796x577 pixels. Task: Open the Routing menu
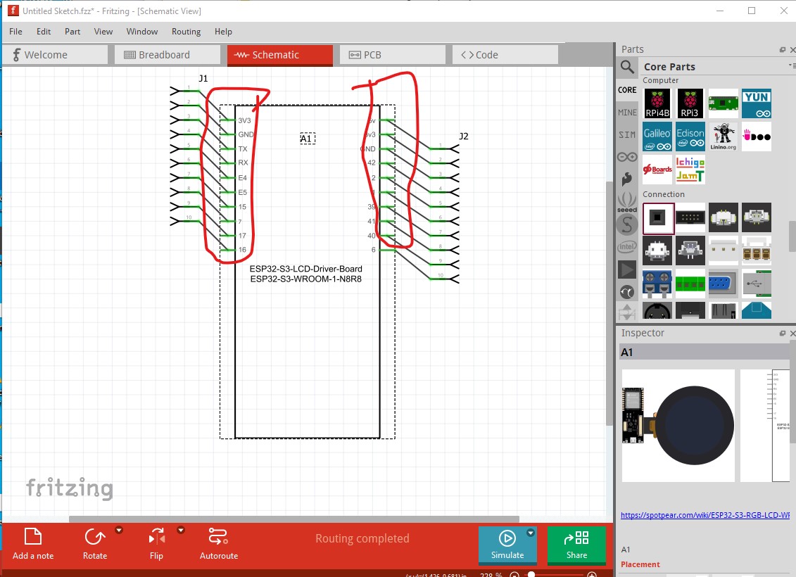pyautogui.click(x=186, y=32)
